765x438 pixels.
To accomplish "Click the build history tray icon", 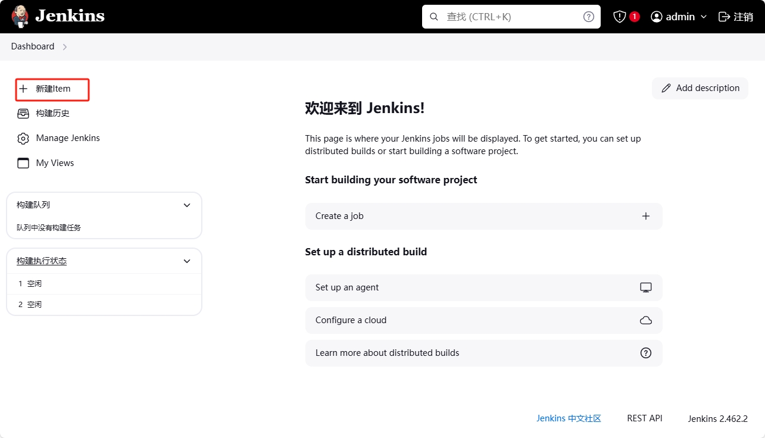I will click(x=23, y=113).
